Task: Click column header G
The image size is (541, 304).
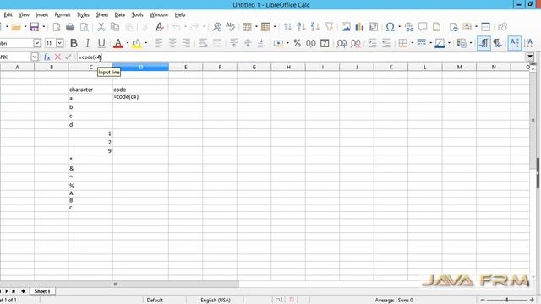Action: point(254,67)
